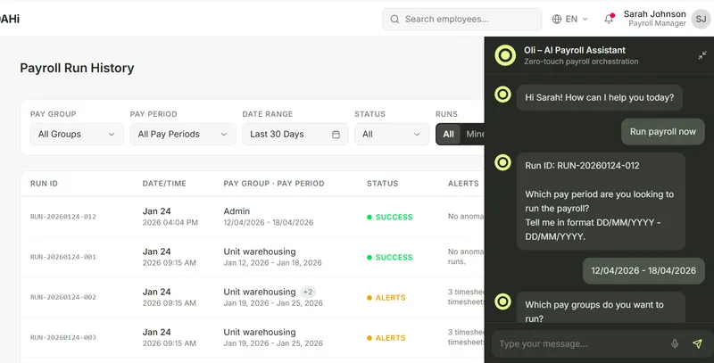Open the EN language dropdown chevron
This screenshot has width=714, height=363.
tap(585, 19)
